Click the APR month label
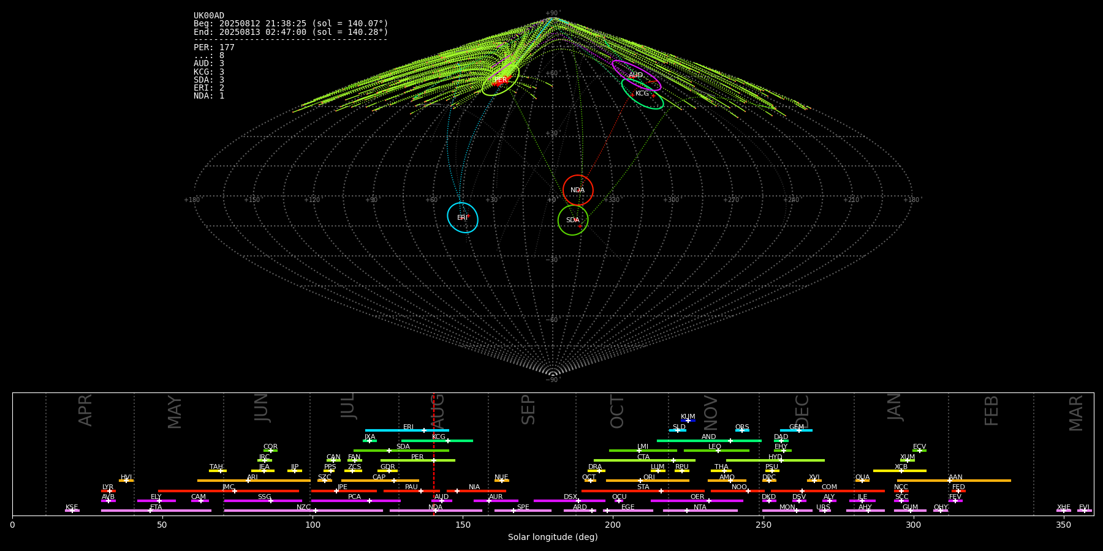Screen dimensions: 1103x551 85,410
